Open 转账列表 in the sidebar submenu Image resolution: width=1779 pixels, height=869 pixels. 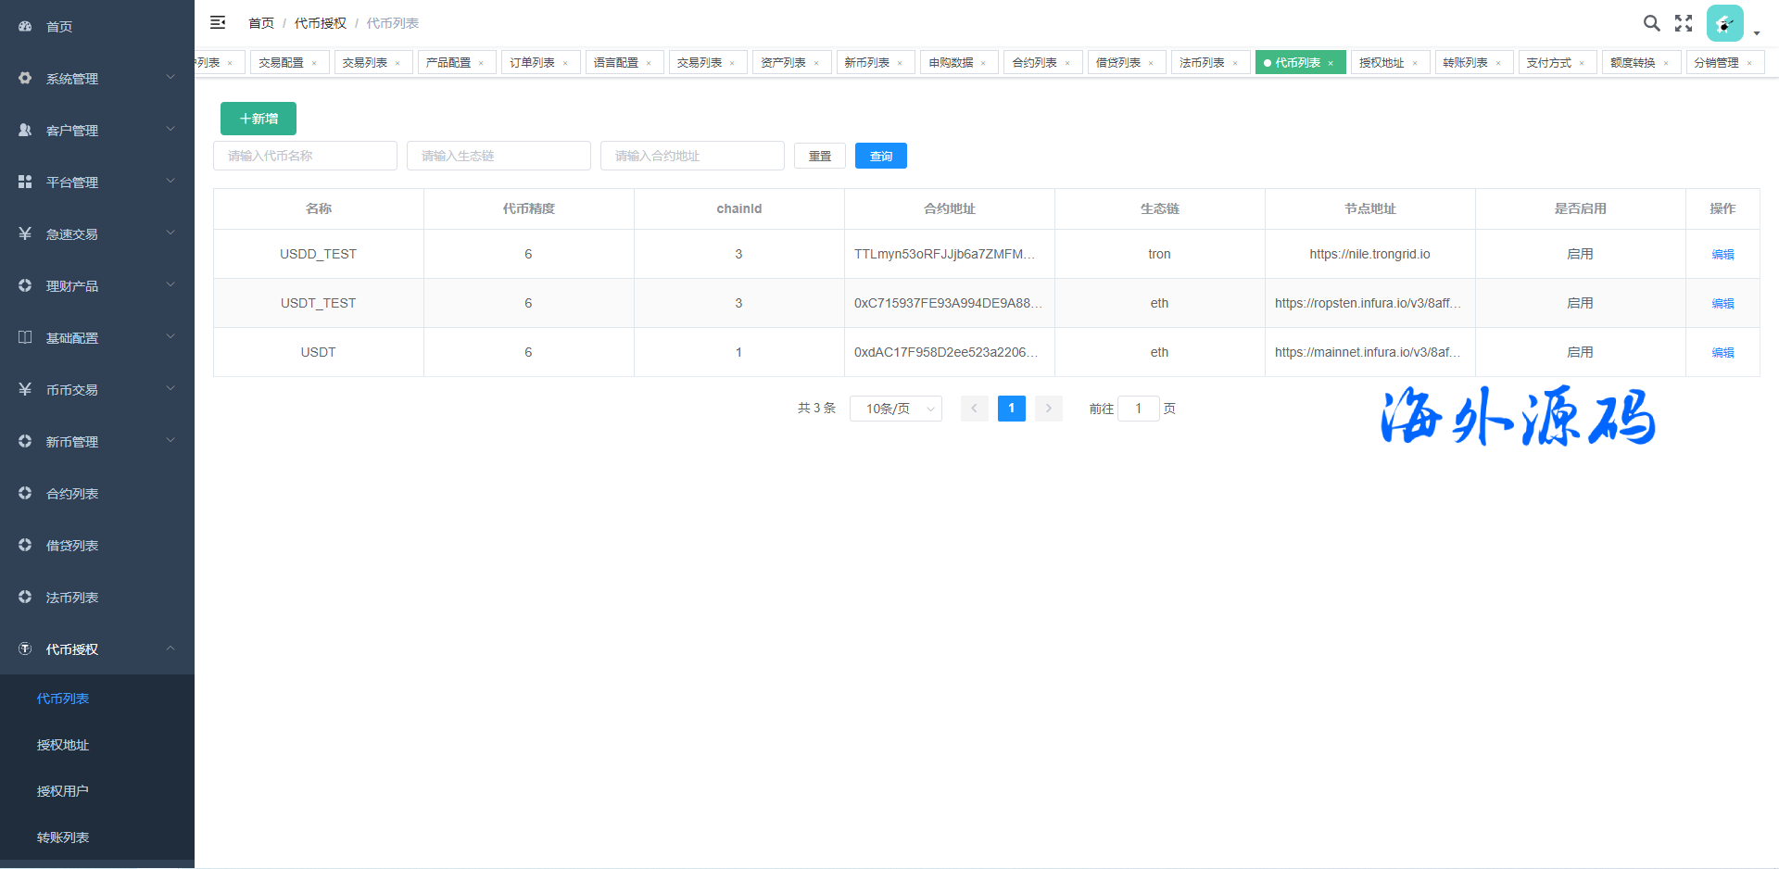click(x=63, y=838)
